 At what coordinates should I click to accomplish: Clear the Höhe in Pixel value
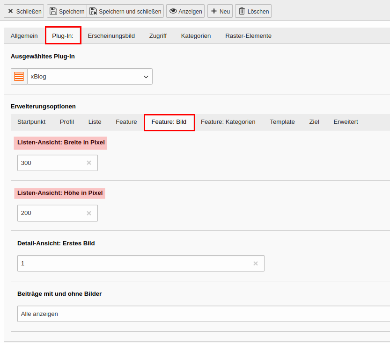point(89,213)
